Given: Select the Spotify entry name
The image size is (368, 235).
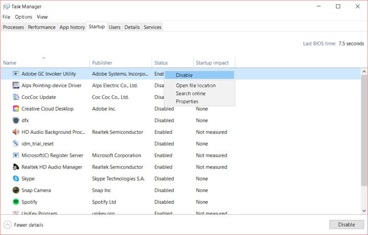Looking at the screenshot, I should coord(29,202).
